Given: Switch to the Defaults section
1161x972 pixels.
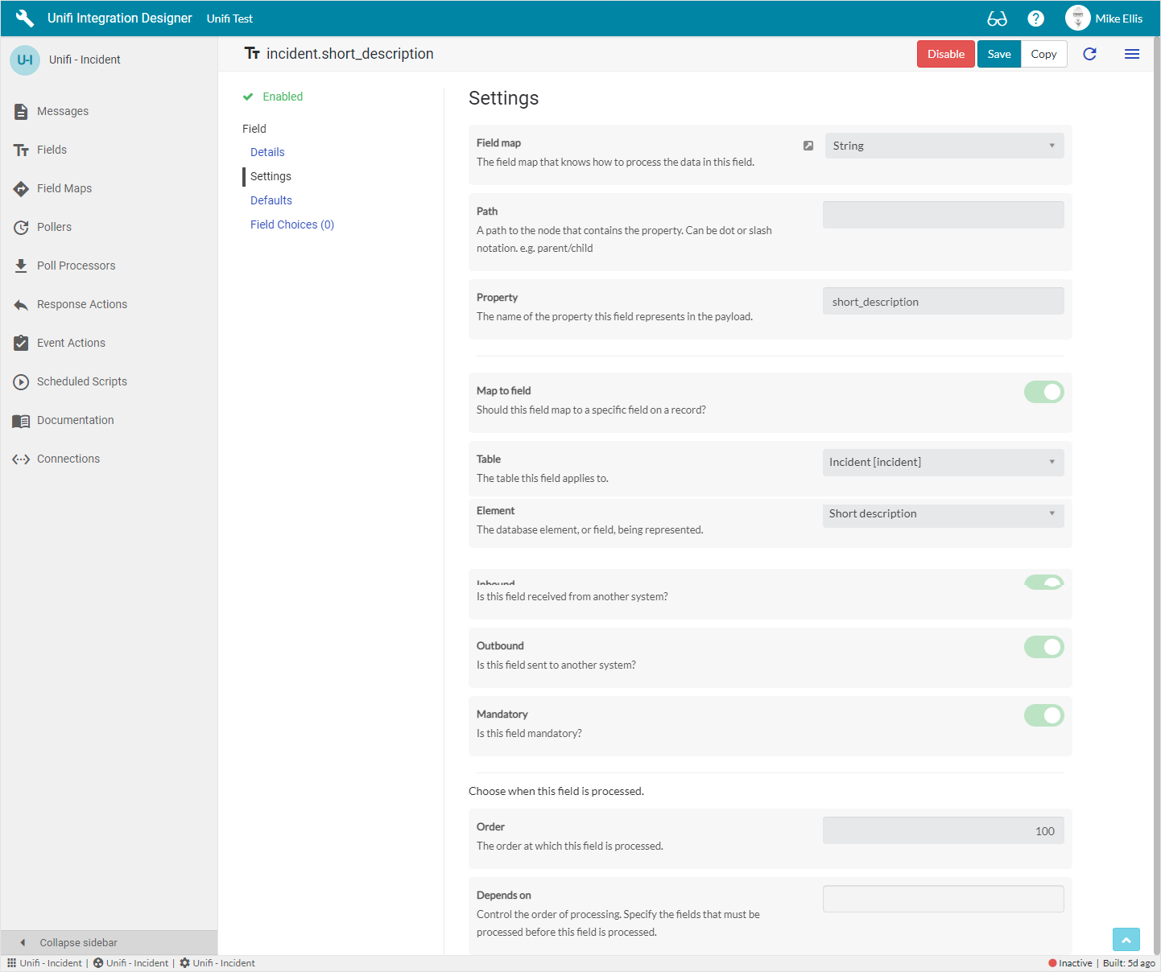Looking at the screenshot, I should (x=271, y=200).
